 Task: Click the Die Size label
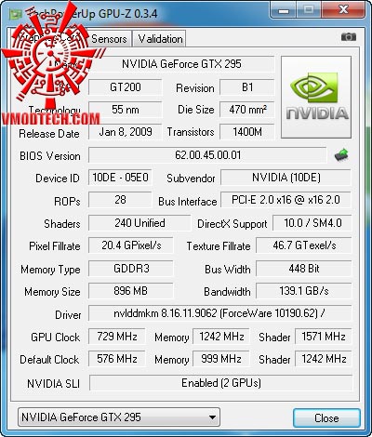pos(195,110)
